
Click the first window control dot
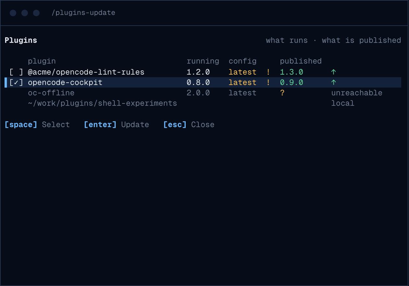click(13, 13)
